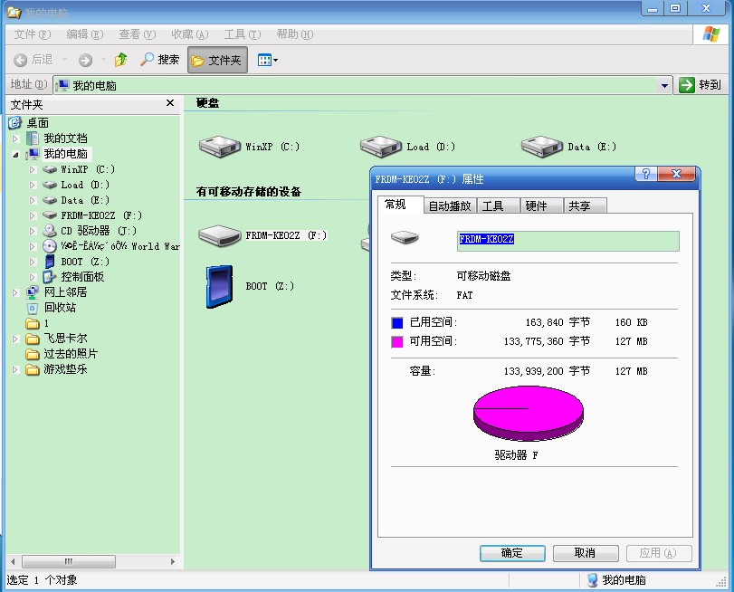Close the 文件夹 folders pane
Screen dimensions: 734x592
[170, 103]
